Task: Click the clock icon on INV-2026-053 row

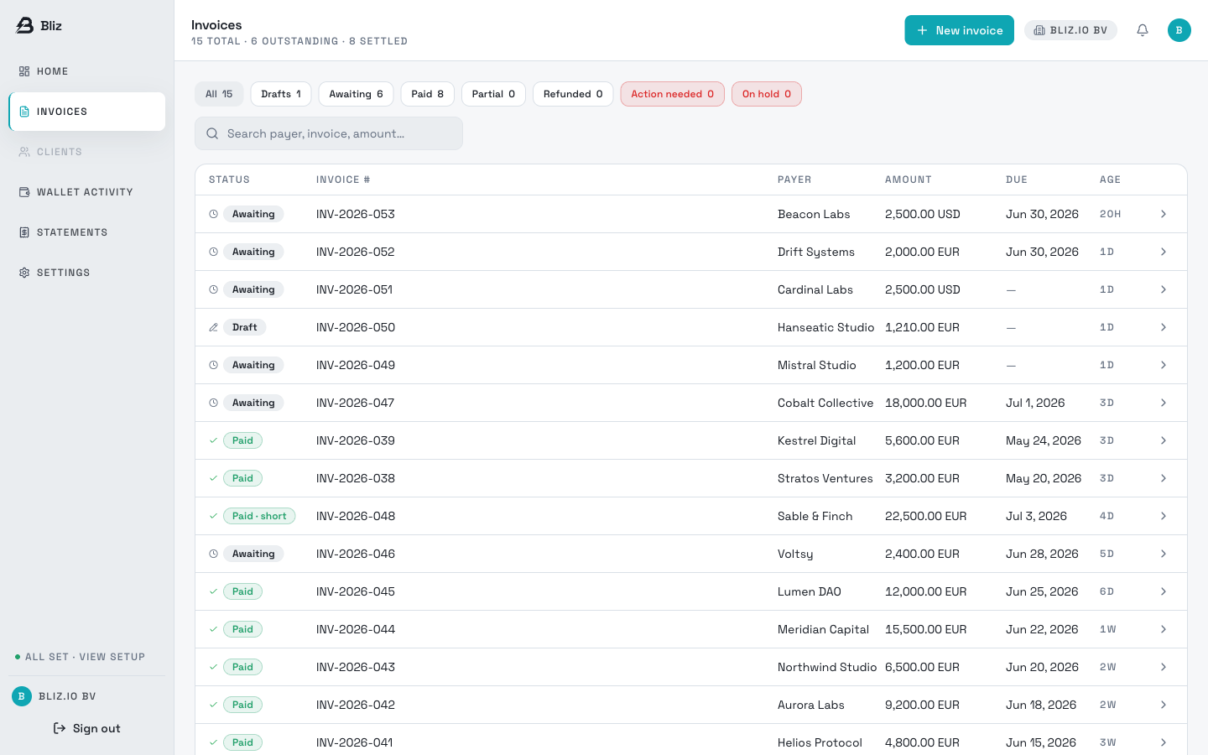Action: [x=213, y=214]
